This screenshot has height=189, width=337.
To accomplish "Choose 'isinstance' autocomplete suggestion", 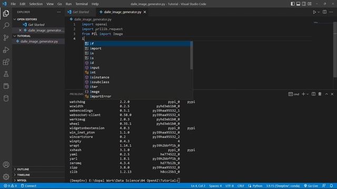I will [x=137, y=77].
